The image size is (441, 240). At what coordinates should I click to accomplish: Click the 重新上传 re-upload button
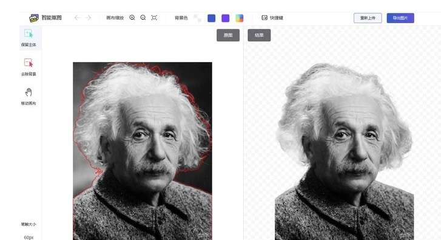click(x=368, y=18)
